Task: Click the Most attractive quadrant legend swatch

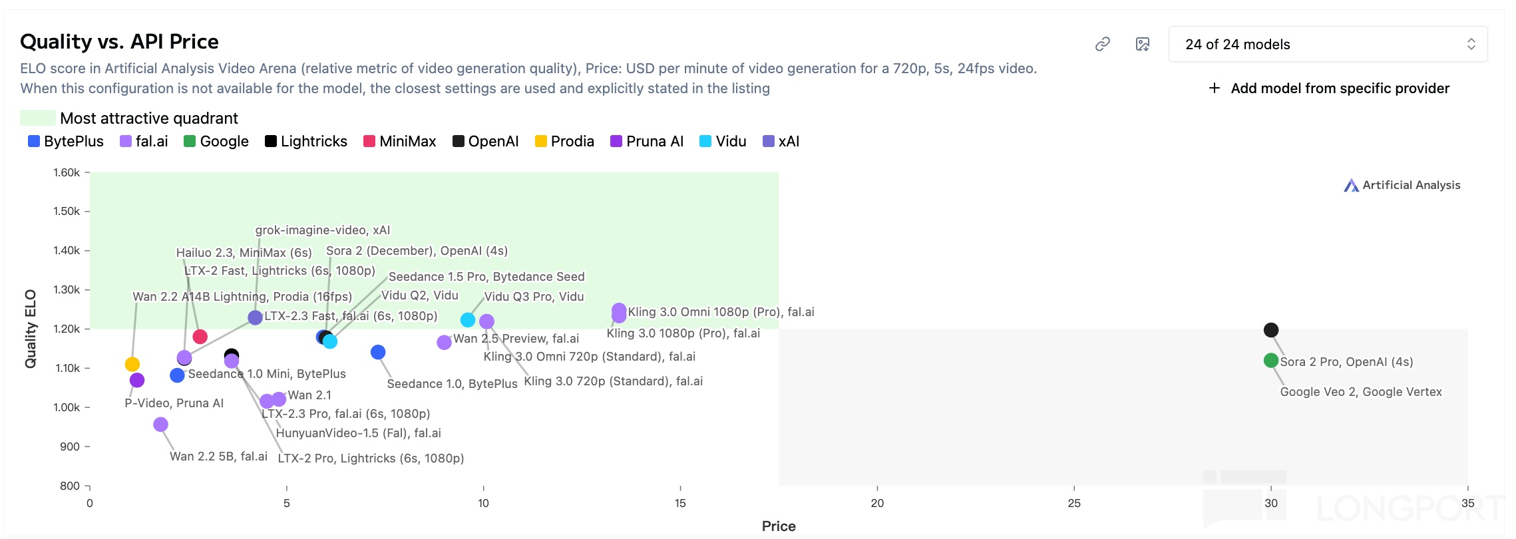Action: pos(38,118)
